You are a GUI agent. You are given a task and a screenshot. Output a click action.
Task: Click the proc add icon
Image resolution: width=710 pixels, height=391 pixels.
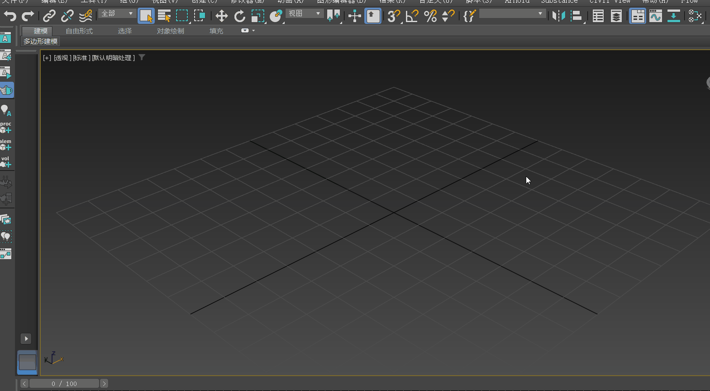[6, 127]
